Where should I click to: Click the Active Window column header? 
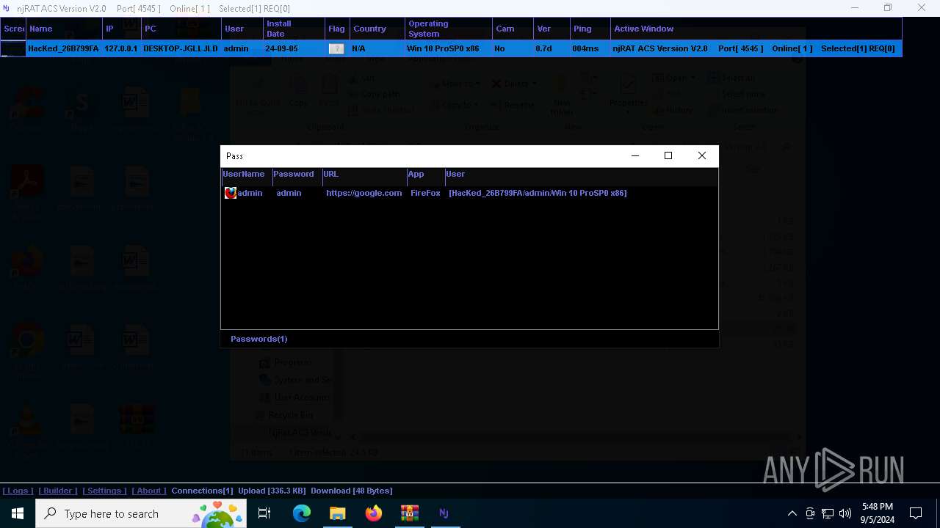(756, 29)
